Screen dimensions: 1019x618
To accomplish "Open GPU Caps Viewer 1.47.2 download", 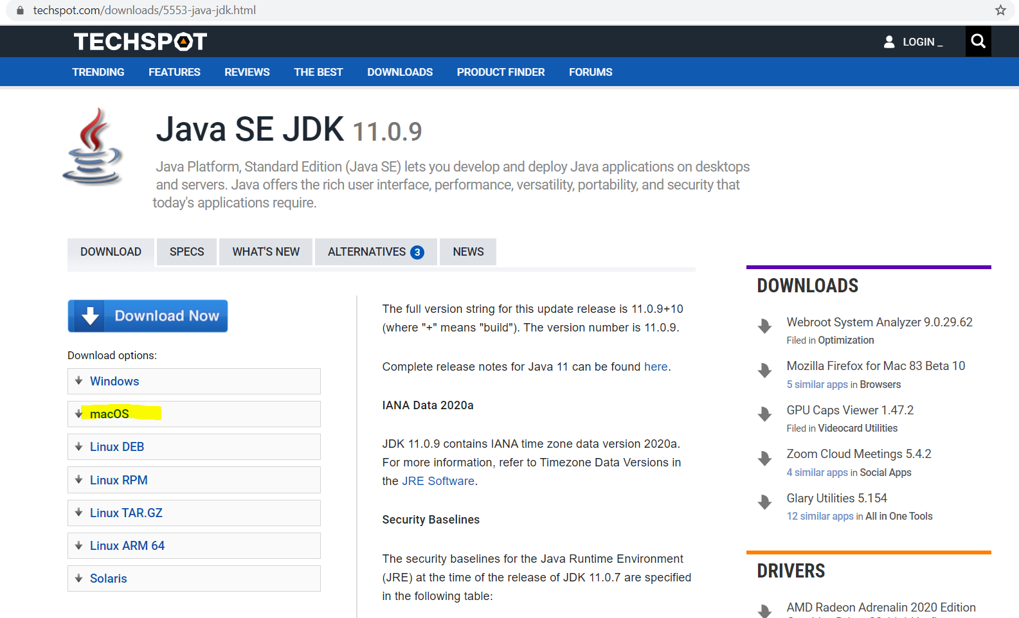I will tap(850, 410).
